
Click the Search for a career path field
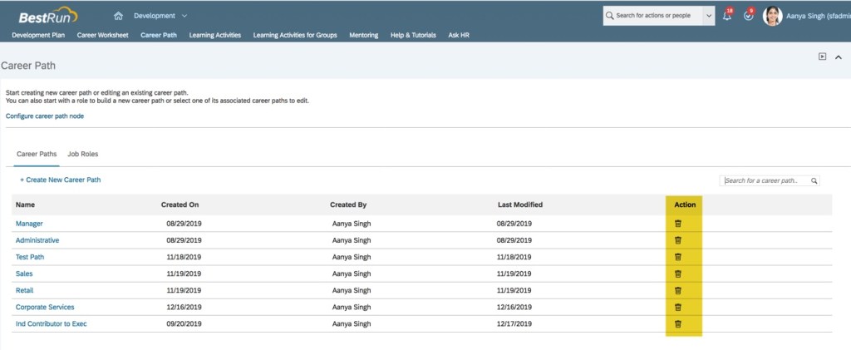click(x=765, y=180)
